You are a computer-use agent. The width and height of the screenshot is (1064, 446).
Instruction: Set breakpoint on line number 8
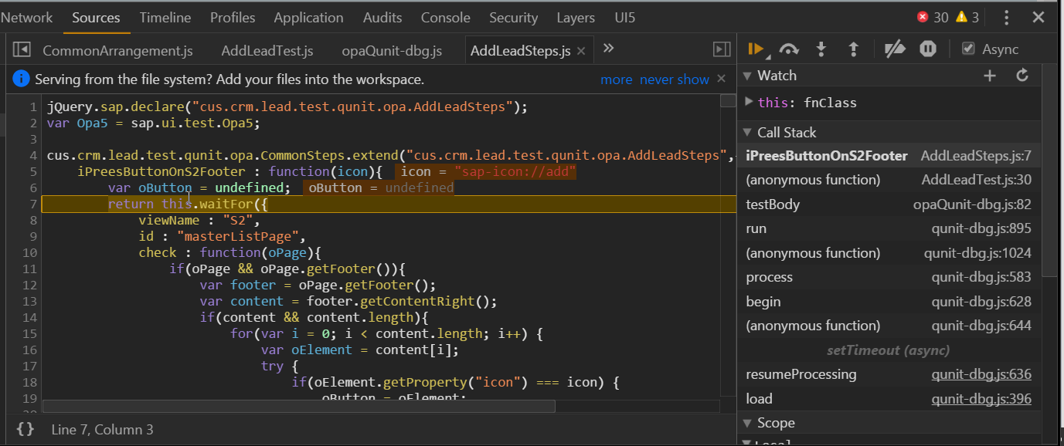coord(33,220)
